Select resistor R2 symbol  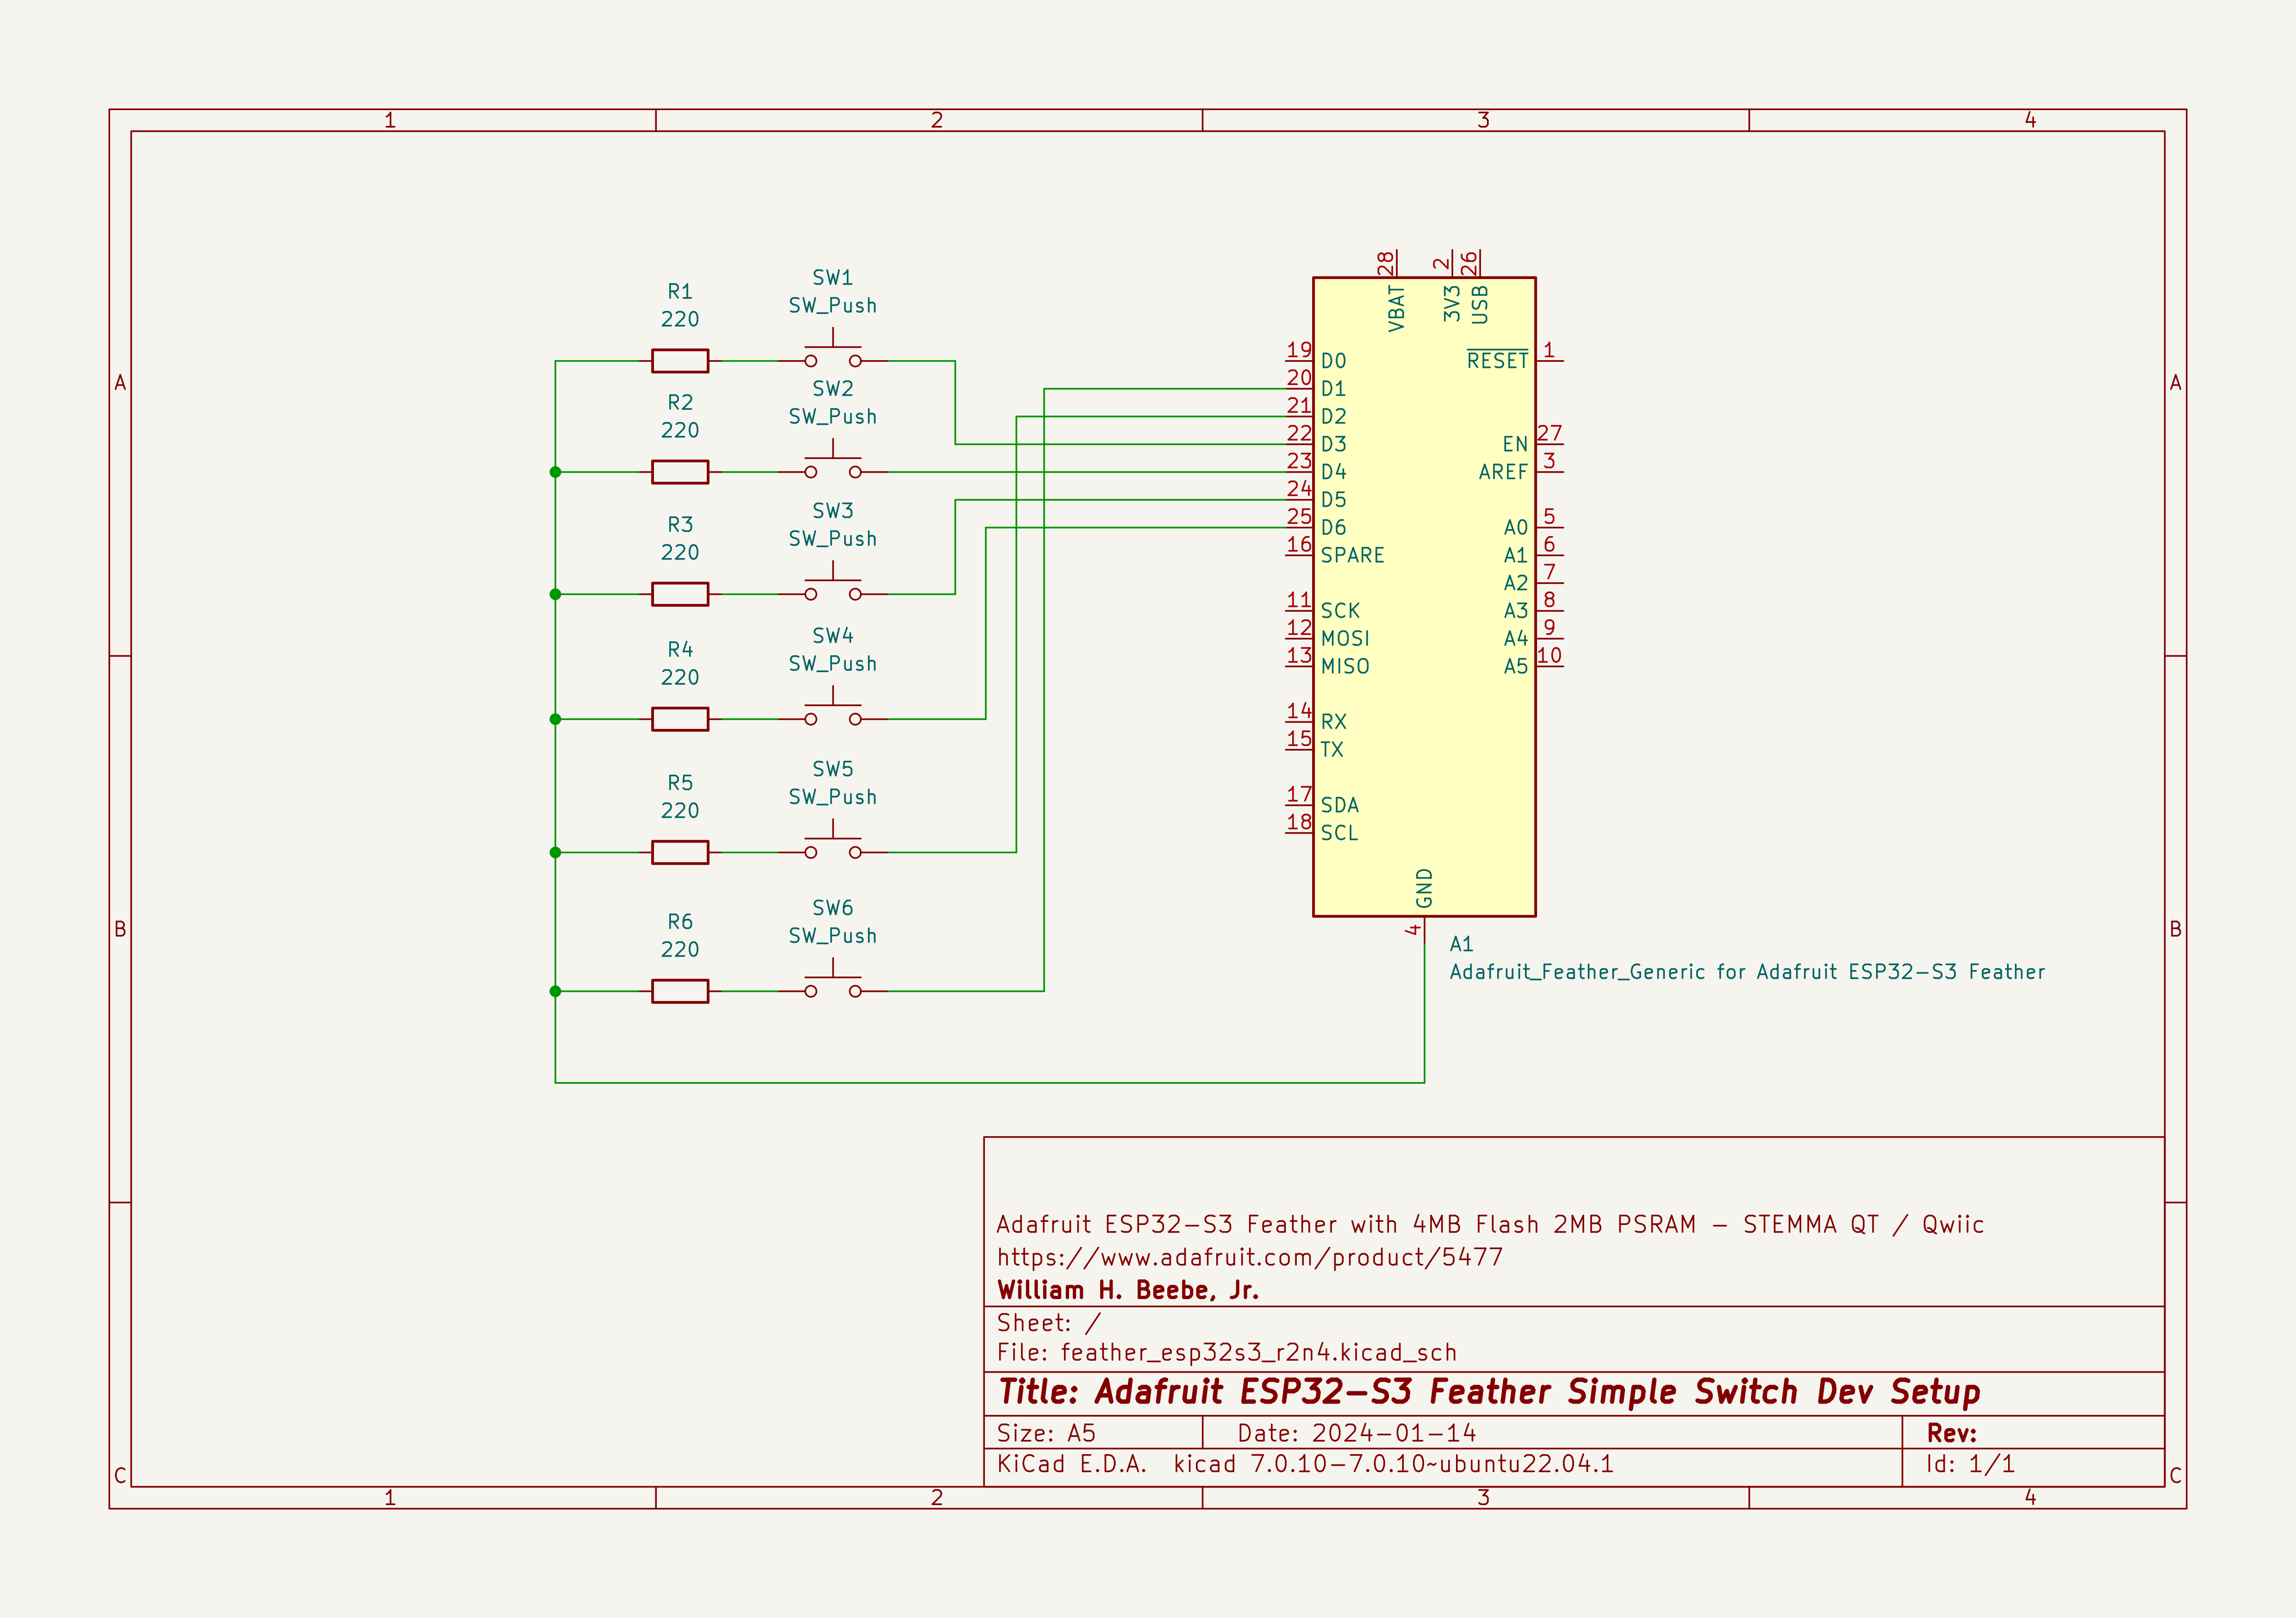point(680,472)
